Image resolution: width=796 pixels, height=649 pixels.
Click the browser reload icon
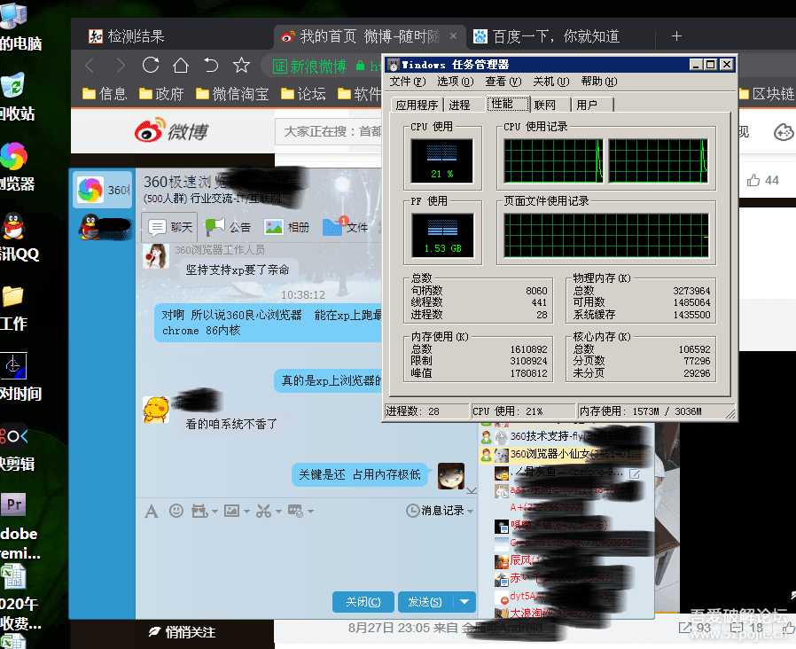151,66
